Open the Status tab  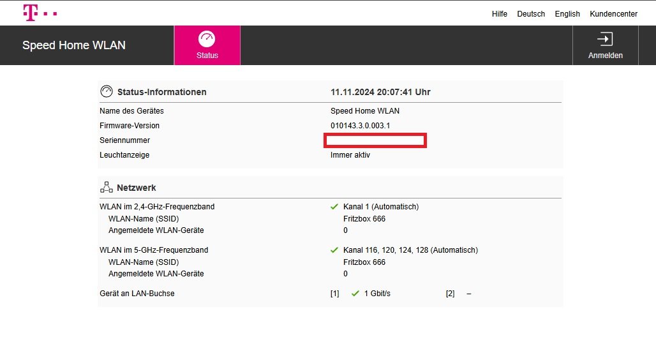coord(207,45)
